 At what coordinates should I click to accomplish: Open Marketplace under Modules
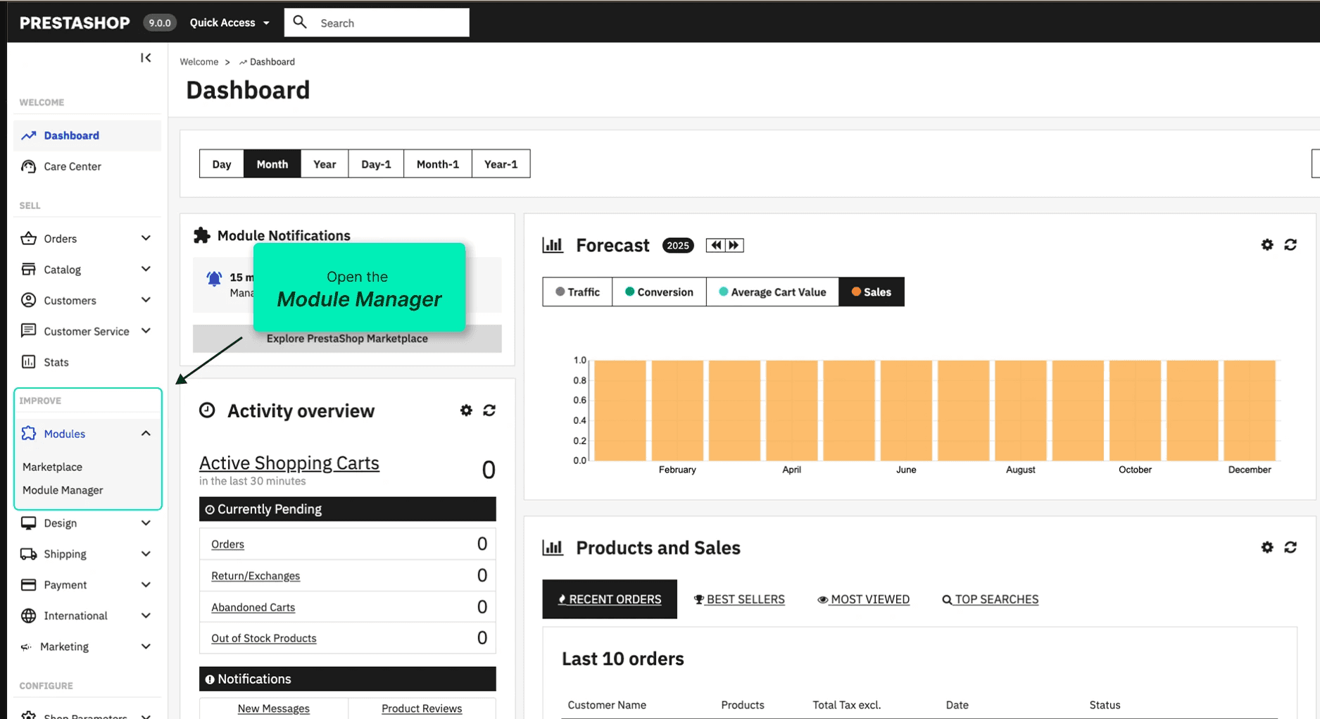click(52, 467)
